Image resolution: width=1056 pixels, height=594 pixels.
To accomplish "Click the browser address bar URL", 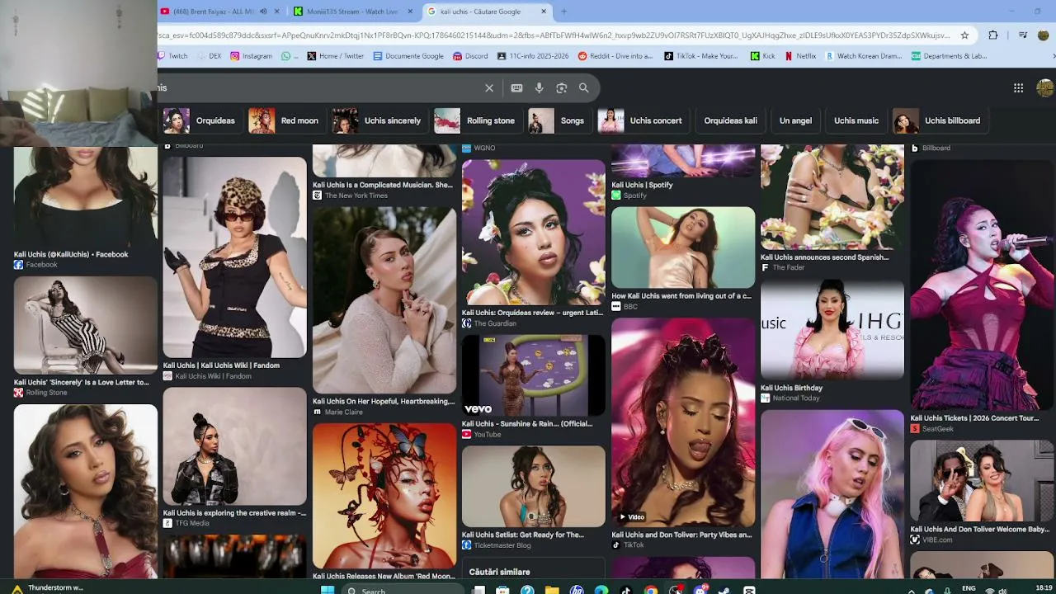I will pos(553,35).
